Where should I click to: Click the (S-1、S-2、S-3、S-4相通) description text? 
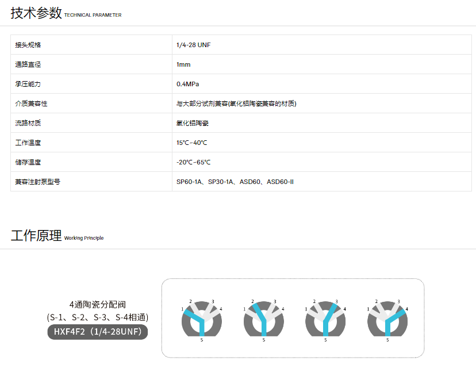(97, 317)
